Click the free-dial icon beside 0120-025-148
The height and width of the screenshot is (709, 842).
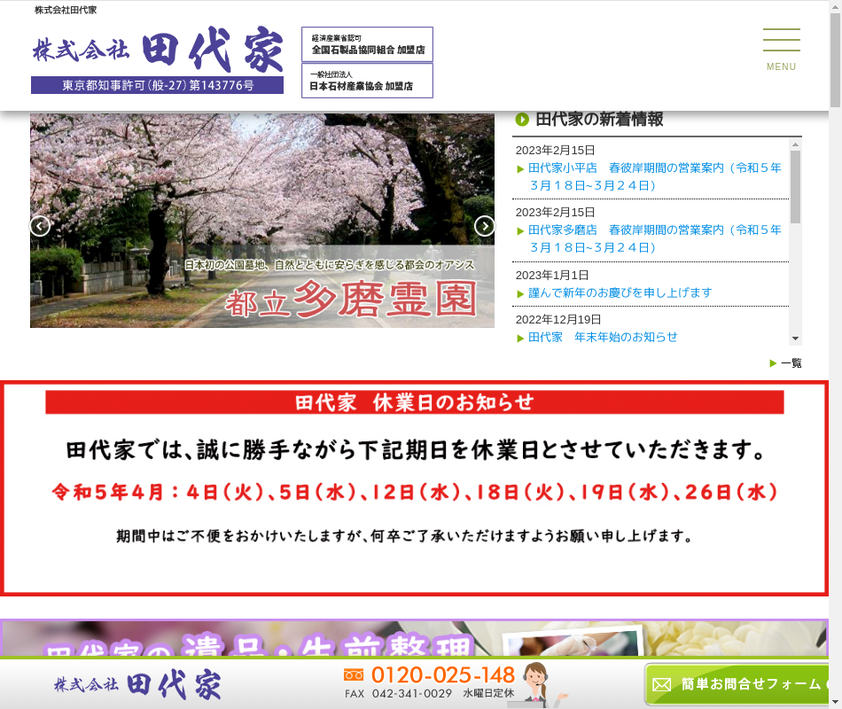click(x=354, y=674)
